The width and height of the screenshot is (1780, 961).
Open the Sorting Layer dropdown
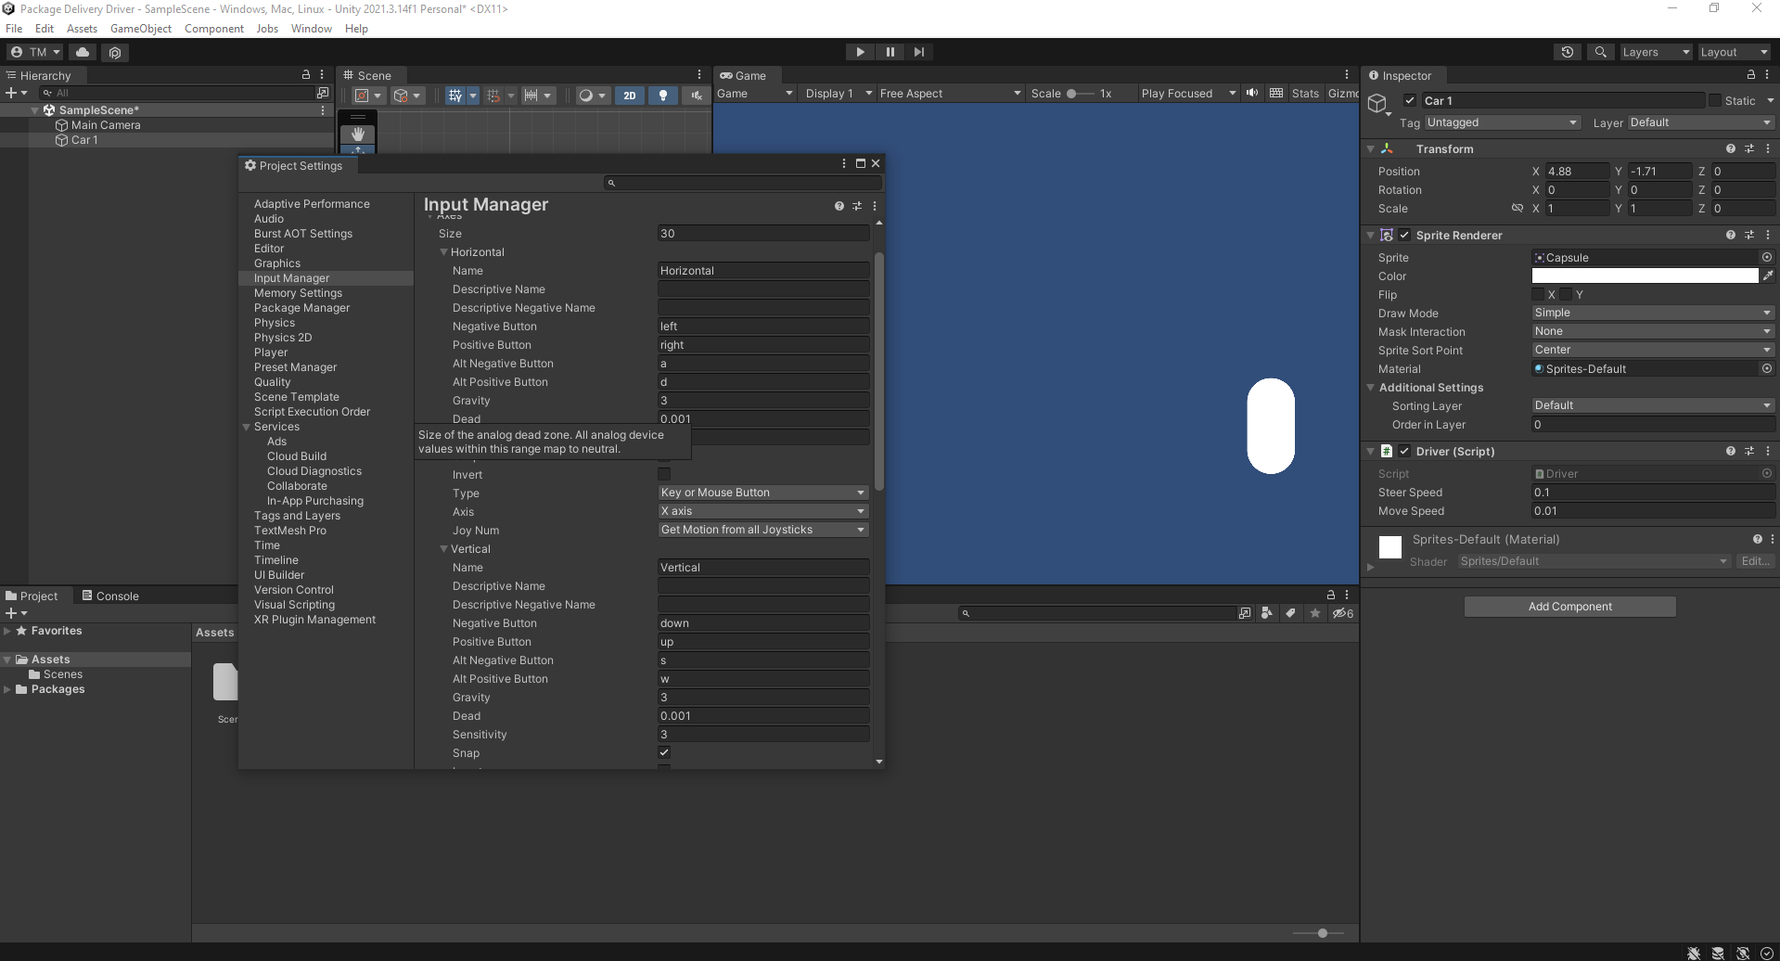(x=1653, y=405)
